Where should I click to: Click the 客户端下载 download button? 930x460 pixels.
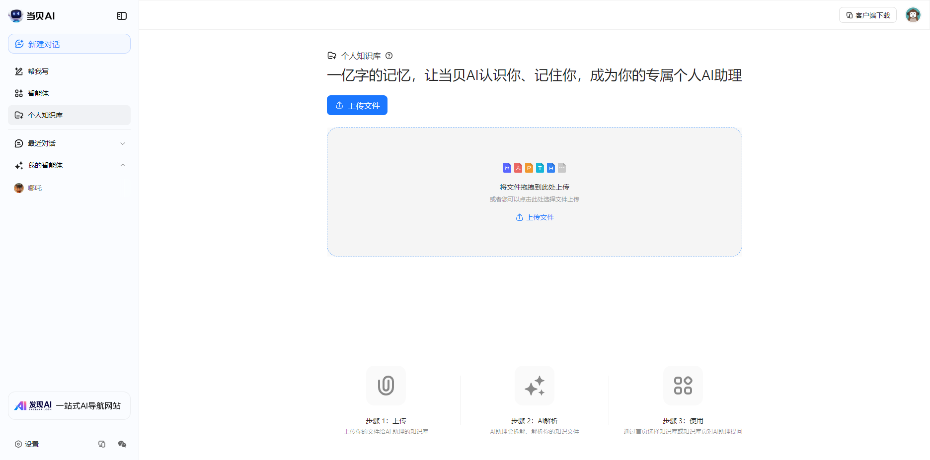pos(867,15)
